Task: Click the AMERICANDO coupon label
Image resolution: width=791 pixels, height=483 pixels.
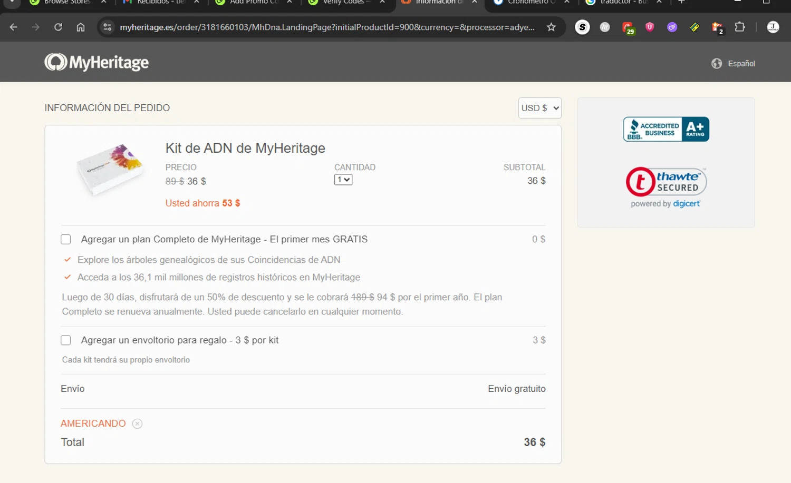Action: [x=93, y=423]
